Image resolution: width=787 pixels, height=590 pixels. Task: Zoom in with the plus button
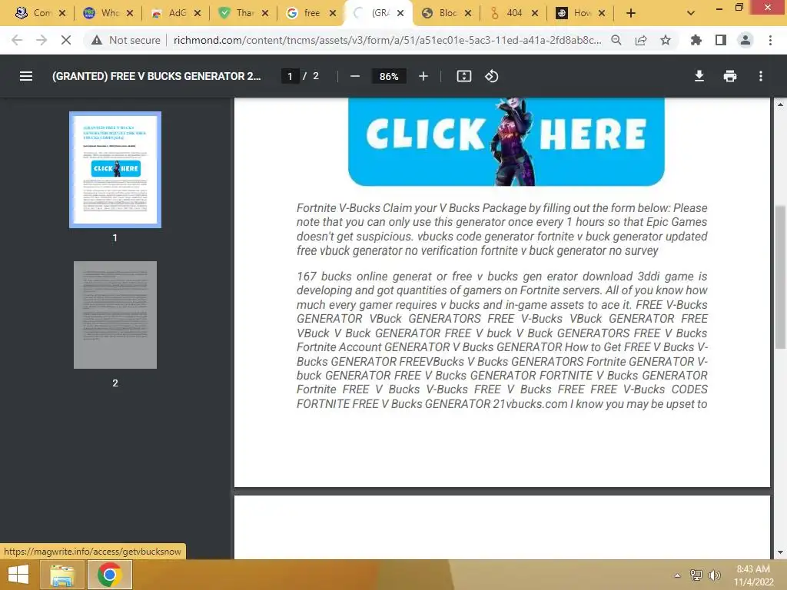point(423,76)
